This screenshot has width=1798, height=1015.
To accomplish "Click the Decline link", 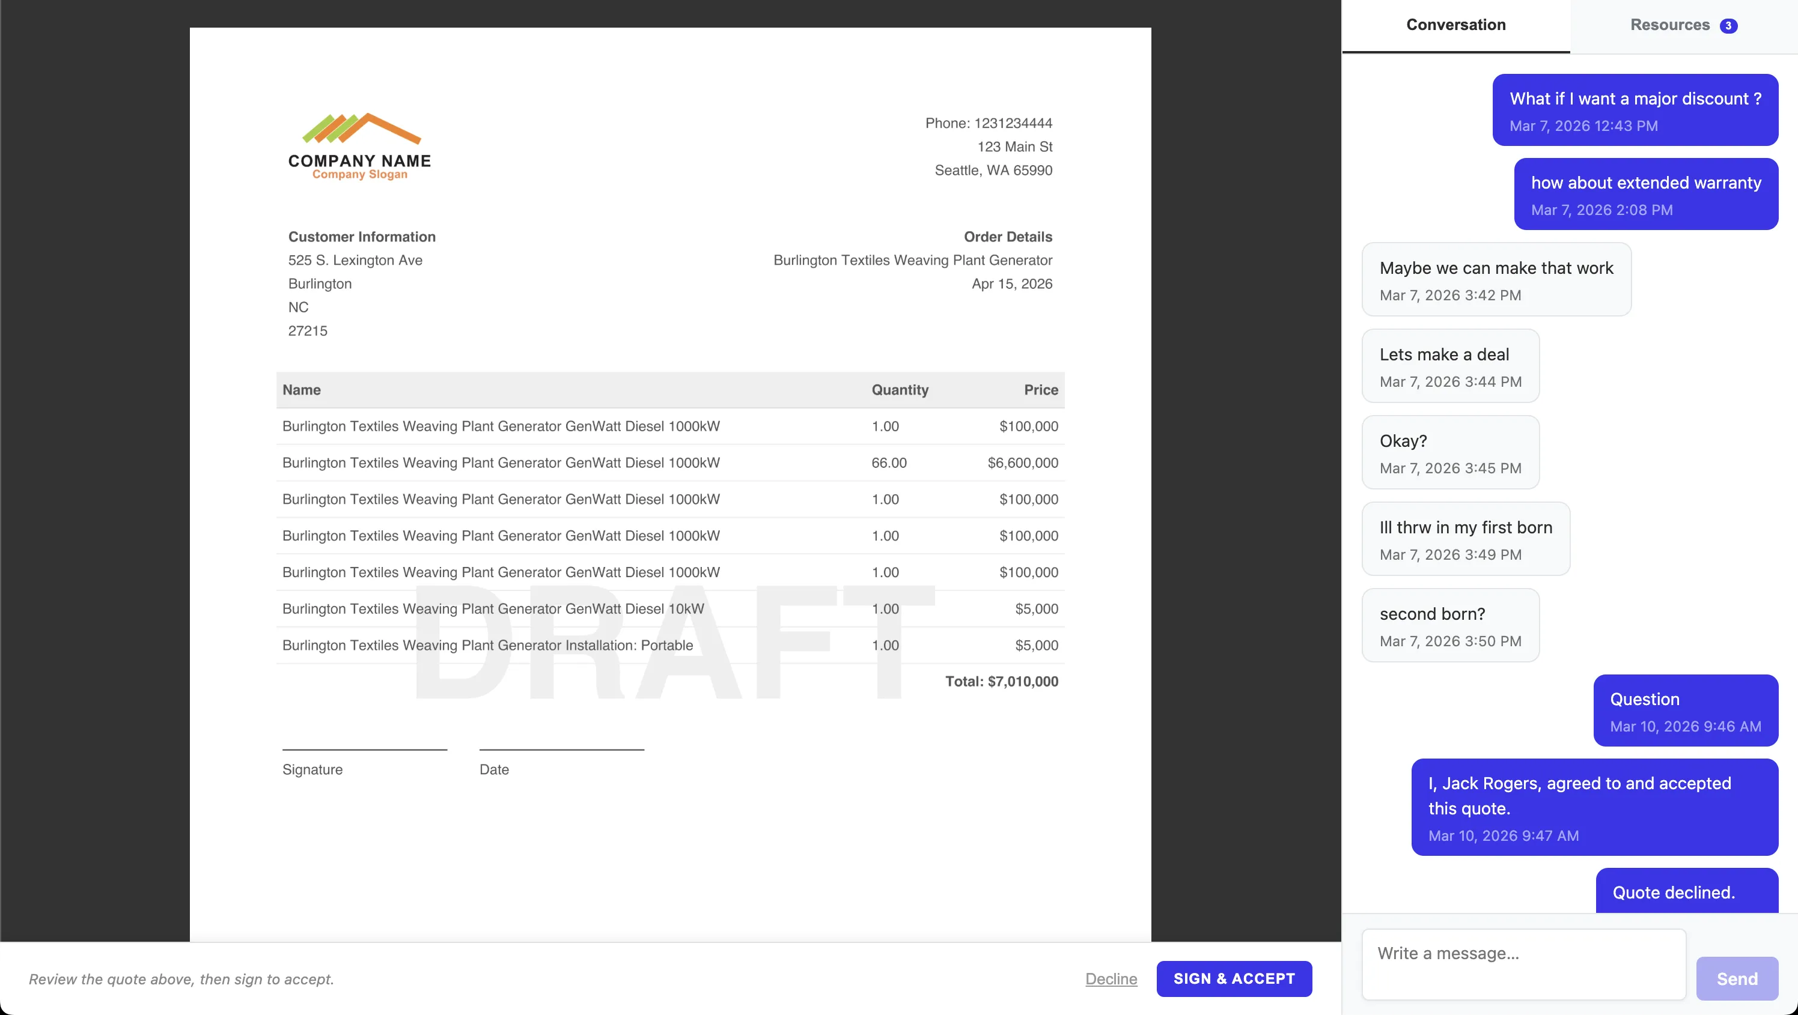I will tap(1111, 978).
